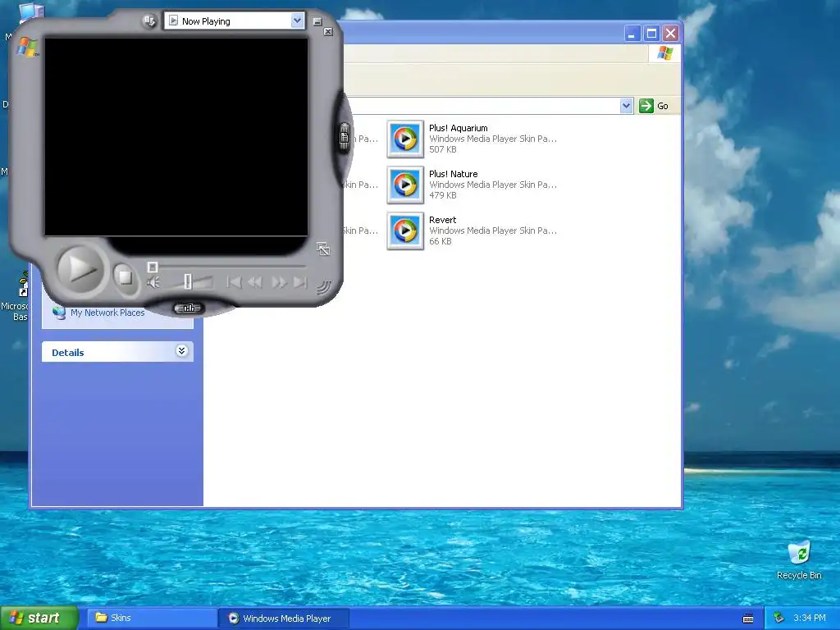
Task: Open the Start menu
Action: 39,619
